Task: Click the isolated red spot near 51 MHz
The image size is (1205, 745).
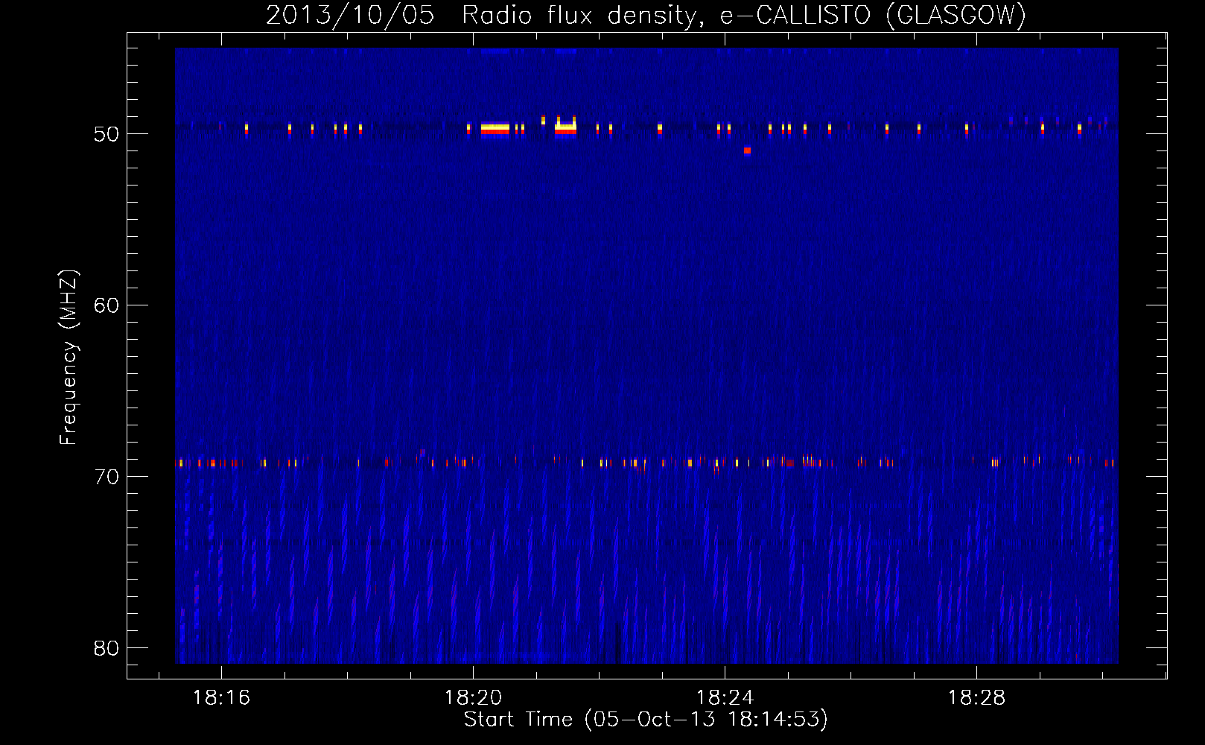Action: coord(747,150)
